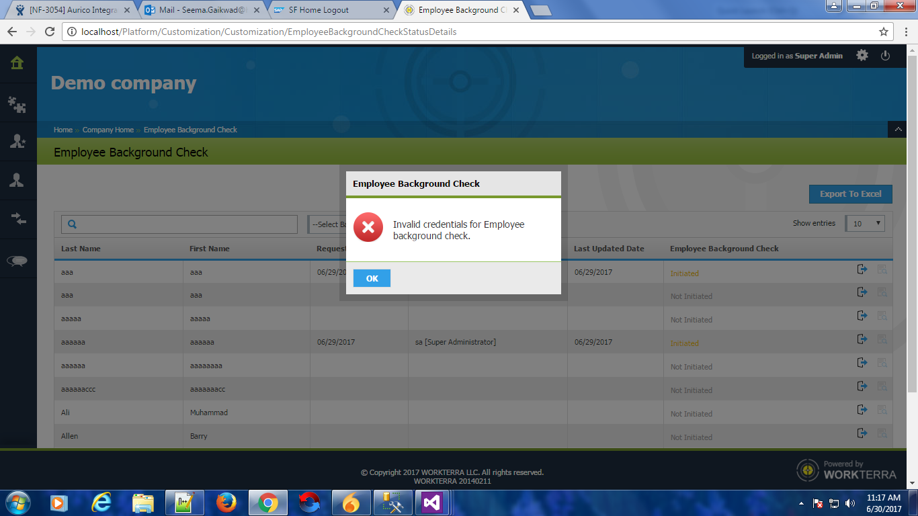Collapse the header with the chevron
Screen dimensions: 918x516
click(897, 130)
